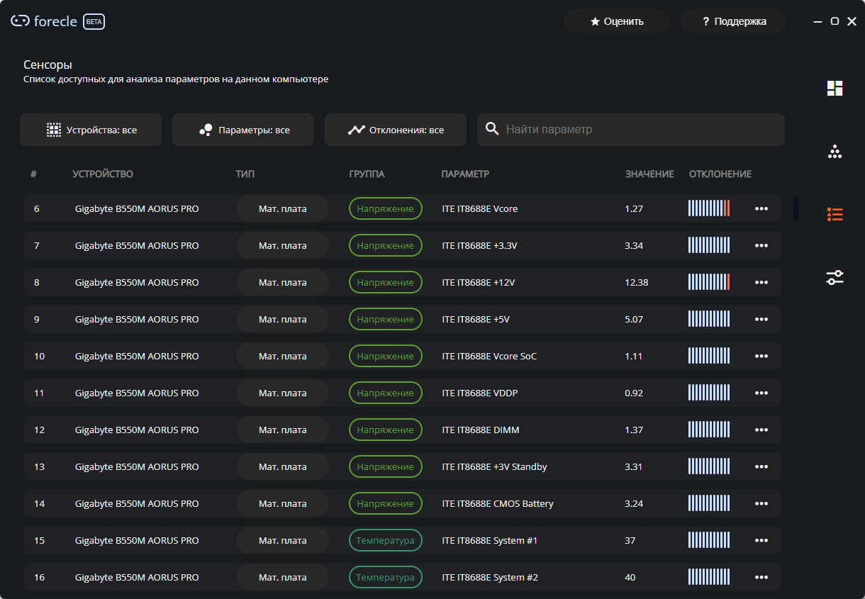Viewport: 865px width, 599px height.
Task: Open the parameters dots icon in sidebar
Action: [x=835, y=151]
